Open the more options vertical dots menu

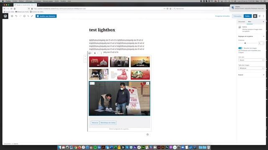click(x=263, y=16)
